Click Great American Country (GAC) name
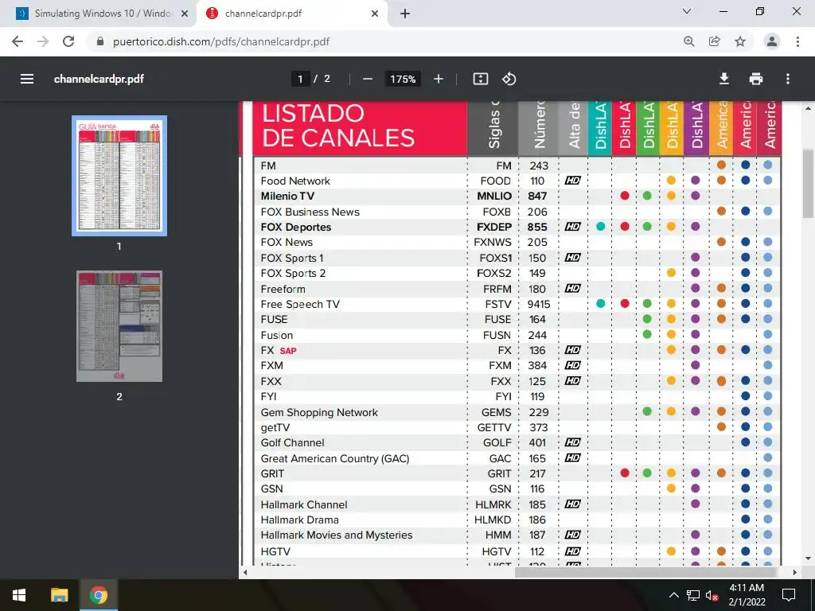 pos(335,458)
